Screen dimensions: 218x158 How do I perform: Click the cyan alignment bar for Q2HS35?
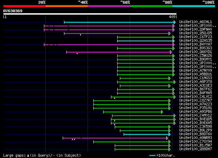[x=145, y=41]
